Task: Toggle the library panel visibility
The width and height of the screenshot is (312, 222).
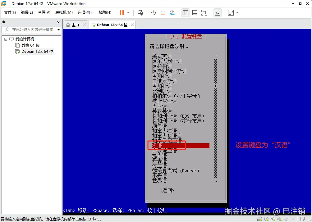Action: pos(186,13)
